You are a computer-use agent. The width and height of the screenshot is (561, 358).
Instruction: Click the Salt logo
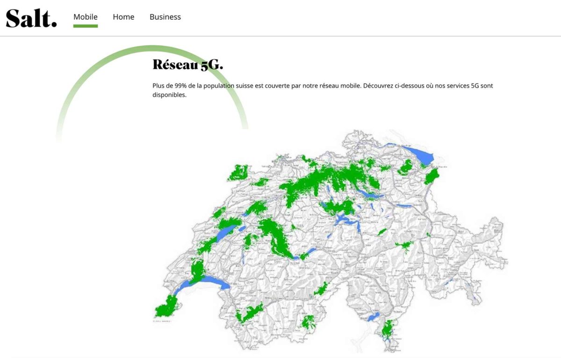click(x=31, y=18)
